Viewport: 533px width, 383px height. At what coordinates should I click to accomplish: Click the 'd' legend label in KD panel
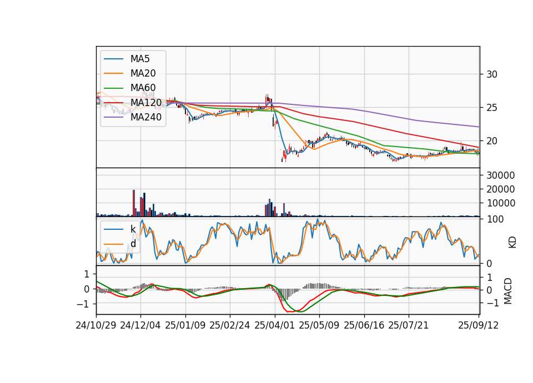(x=133, y=244)
